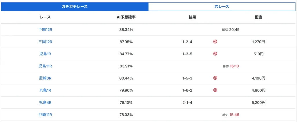Switch to the ガチガチレース tab
The width and height of the screenshot is (297, 122).
[x=75, y=6]
